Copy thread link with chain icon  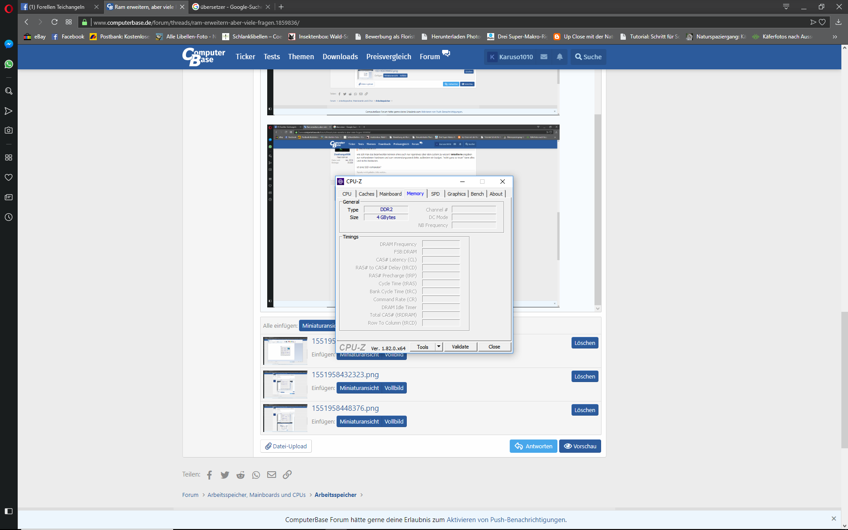[287, 475]
